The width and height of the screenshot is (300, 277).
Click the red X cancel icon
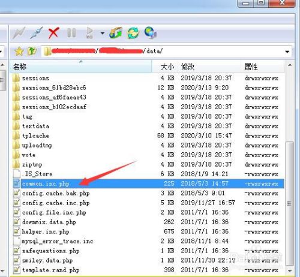coord(53,33)
